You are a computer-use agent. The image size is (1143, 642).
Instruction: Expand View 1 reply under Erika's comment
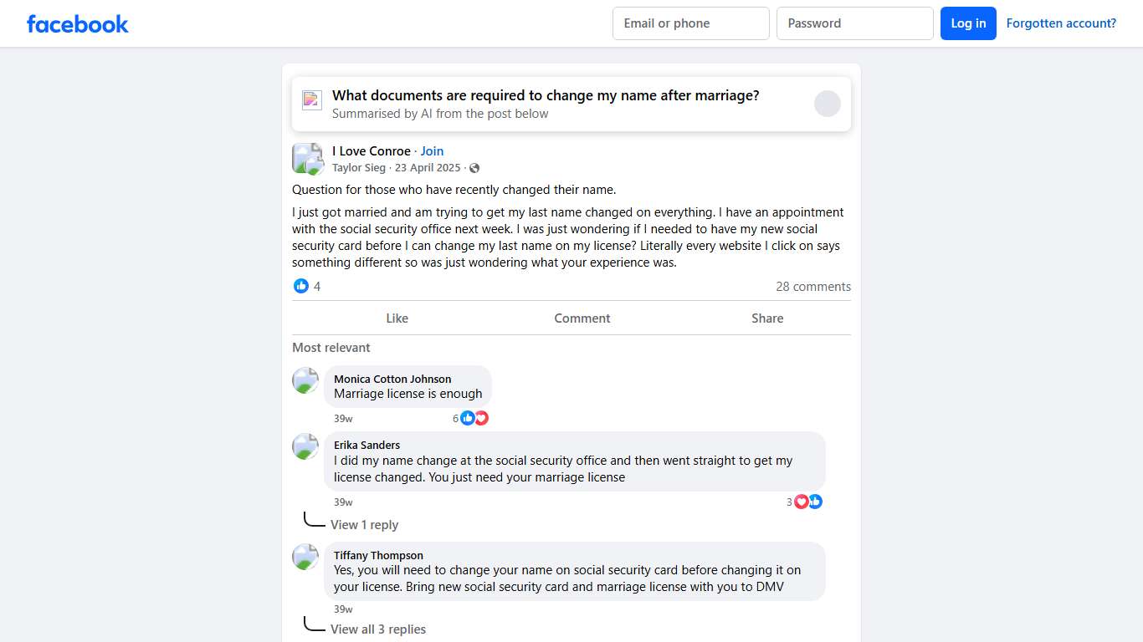pyautogui.click(x=364, y=525)
